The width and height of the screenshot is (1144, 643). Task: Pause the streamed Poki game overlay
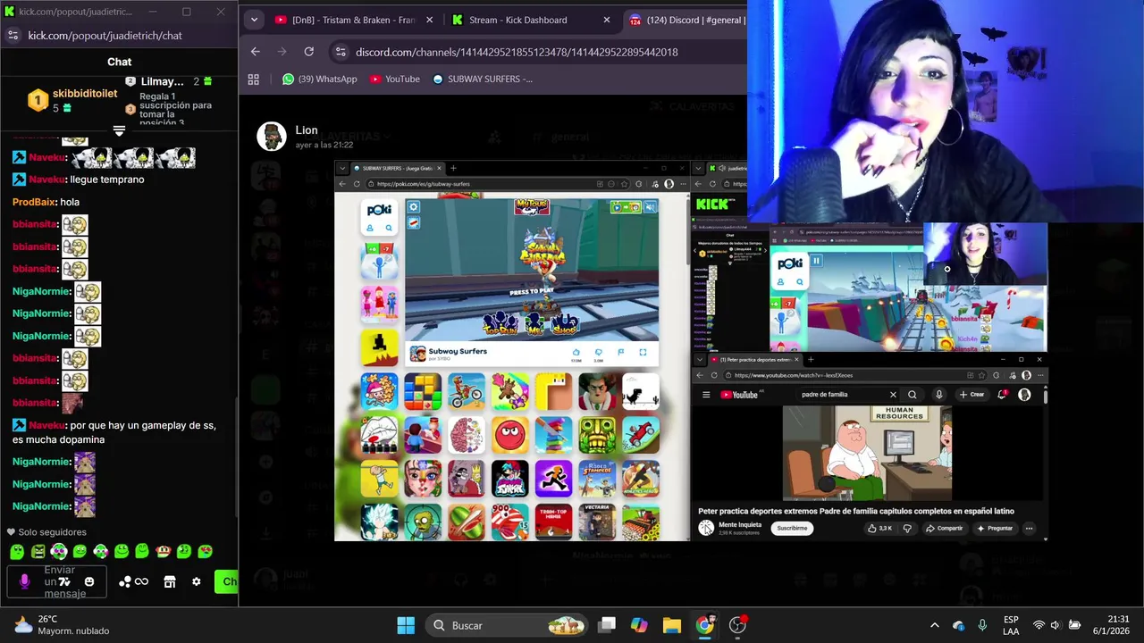pyautogui.click(x=816, y=261)
